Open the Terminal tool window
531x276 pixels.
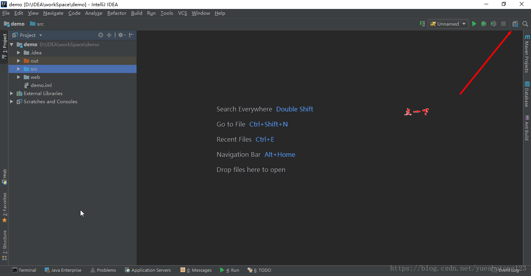[24, 270]
